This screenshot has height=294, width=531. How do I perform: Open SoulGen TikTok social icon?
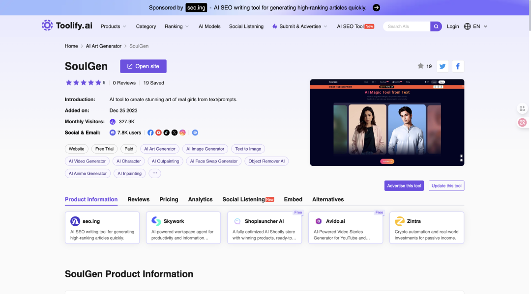166,133
